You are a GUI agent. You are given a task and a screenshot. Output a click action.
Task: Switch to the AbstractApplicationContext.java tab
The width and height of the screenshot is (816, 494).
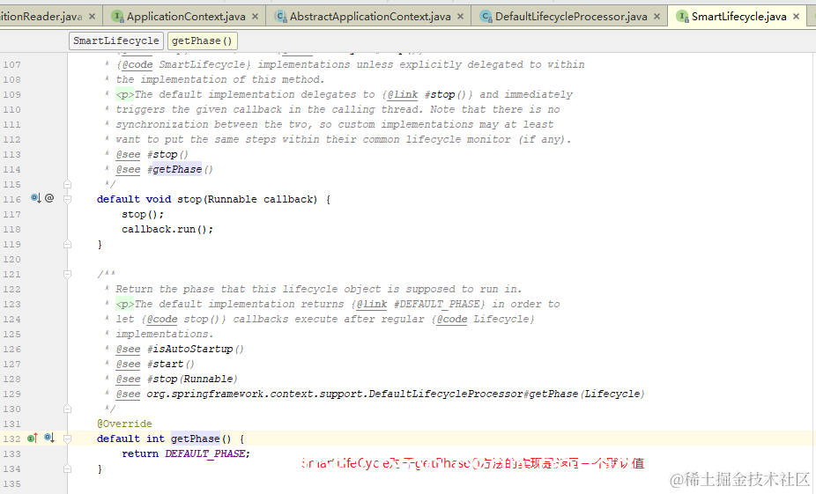pyautogui.click(x=369, y=17)
